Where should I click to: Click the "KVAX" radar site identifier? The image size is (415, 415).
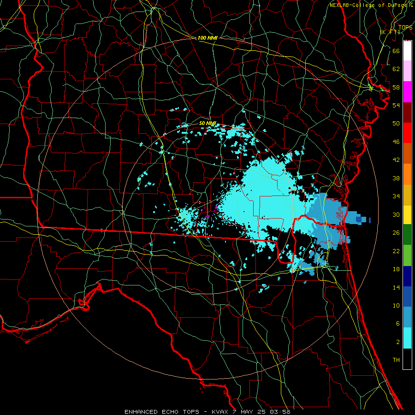tap(221, 412)
